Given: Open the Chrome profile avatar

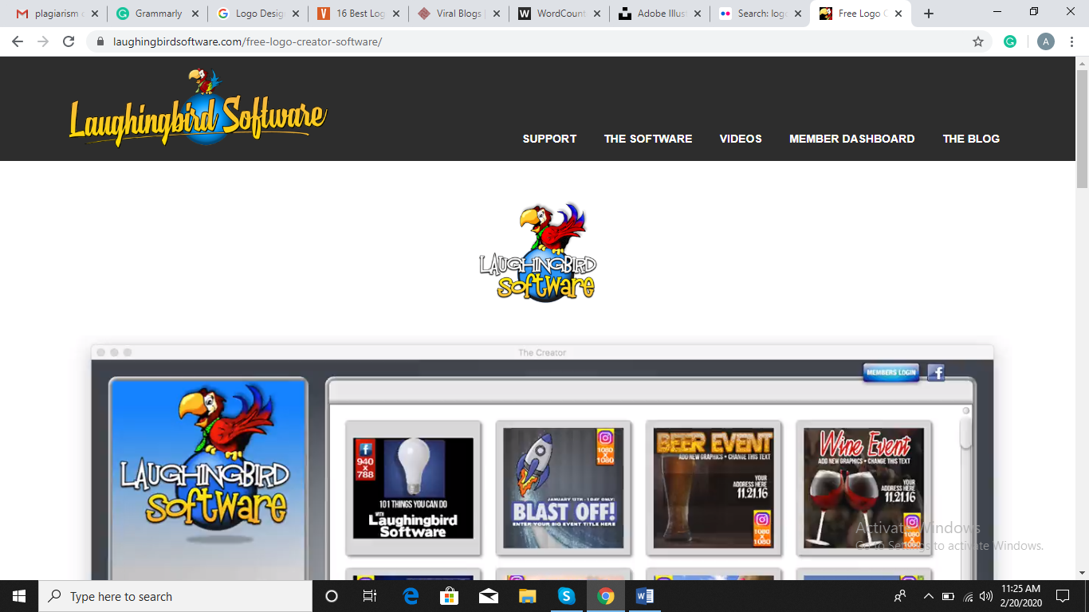Looking at the screenshot, I should tap(1046, 41).
